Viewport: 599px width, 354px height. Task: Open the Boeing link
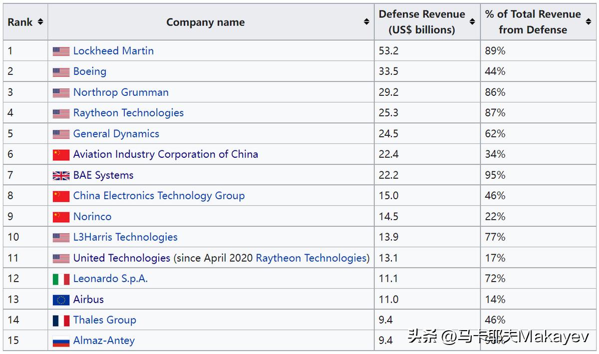90,71
